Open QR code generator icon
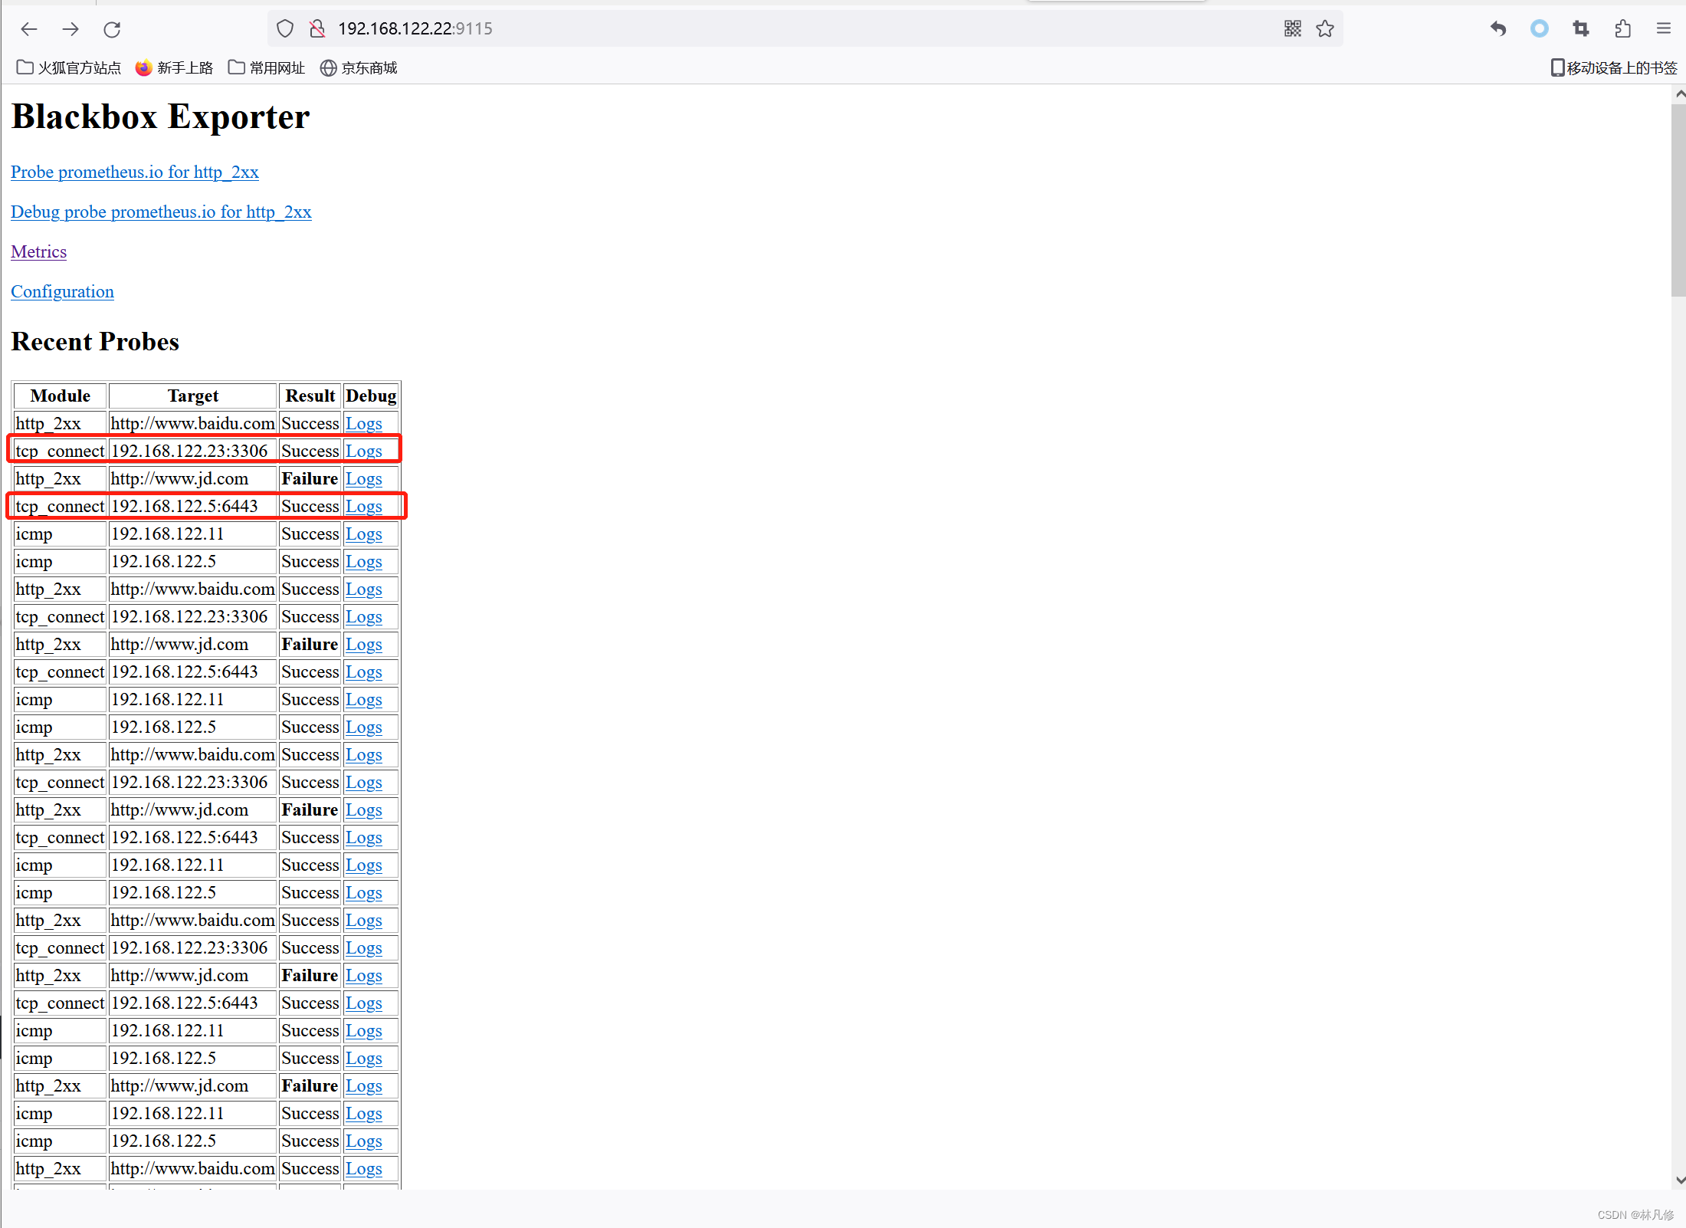The width and height of the screenshot is (1686, 1228). [x=1293, y=29]
